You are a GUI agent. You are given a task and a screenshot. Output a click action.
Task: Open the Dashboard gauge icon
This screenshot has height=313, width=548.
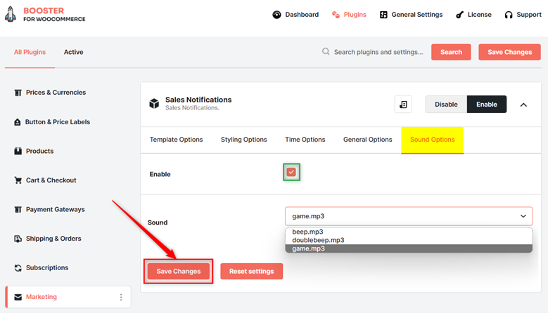[276, 15]
